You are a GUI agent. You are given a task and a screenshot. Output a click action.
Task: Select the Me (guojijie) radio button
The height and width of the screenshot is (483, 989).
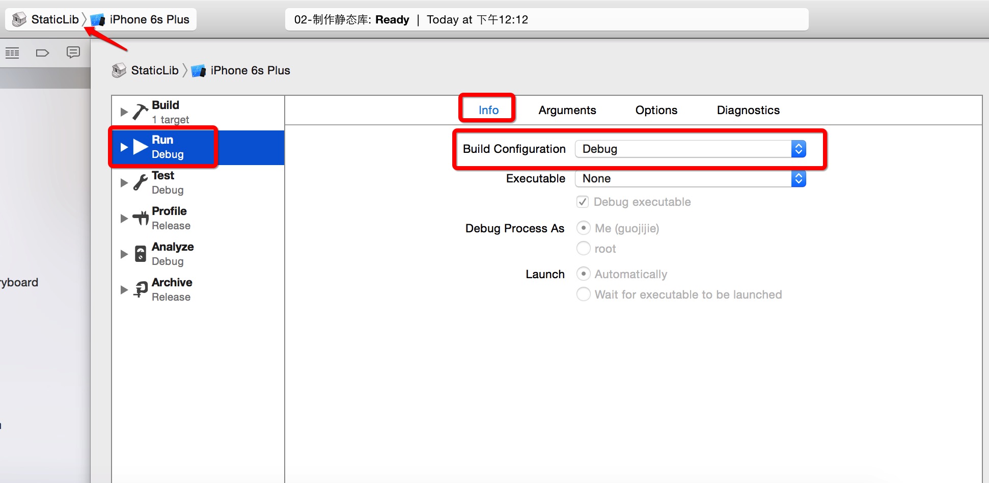click(x=584, y=228)
